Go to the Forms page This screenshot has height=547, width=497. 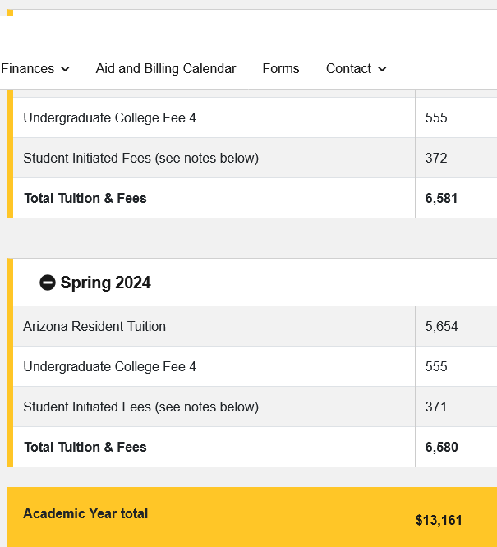click(281, 68)
